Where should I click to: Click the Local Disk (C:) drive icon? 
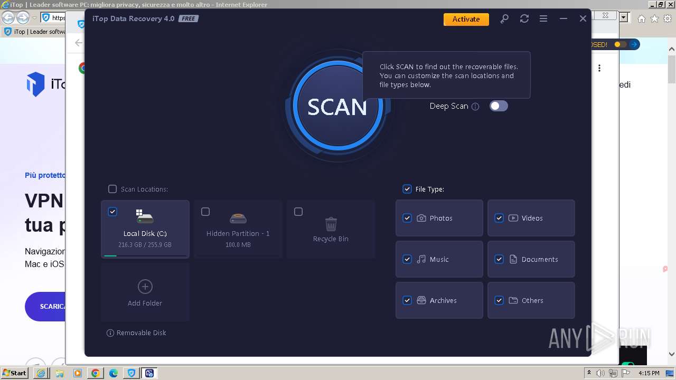tap(144, 216)
